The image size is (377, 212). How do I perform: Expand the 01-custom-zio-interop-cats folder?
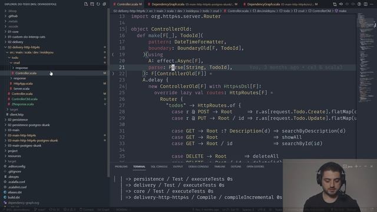[x=5, y=37]
